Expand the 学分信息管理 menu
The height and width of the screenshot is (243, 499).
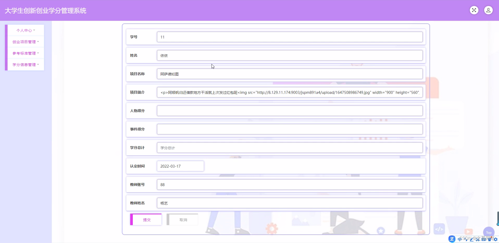coord(26,65)
